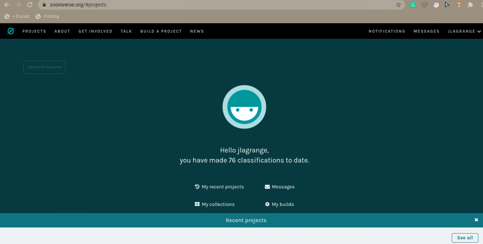This screenshot has width=483, height=244.
Task: Open the Grammarly extension icon
Action: pos(413,5)
